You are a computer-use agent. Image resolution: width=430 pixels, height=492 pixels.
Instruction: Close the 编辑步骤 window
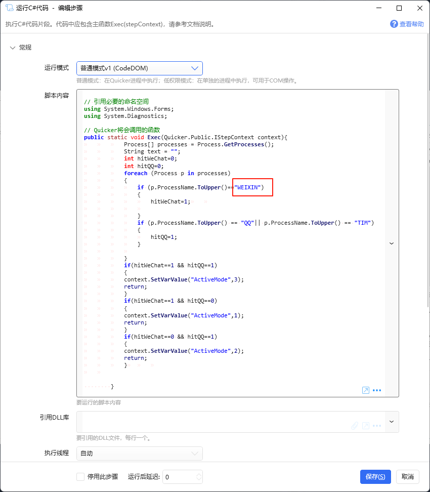(420, 8)
